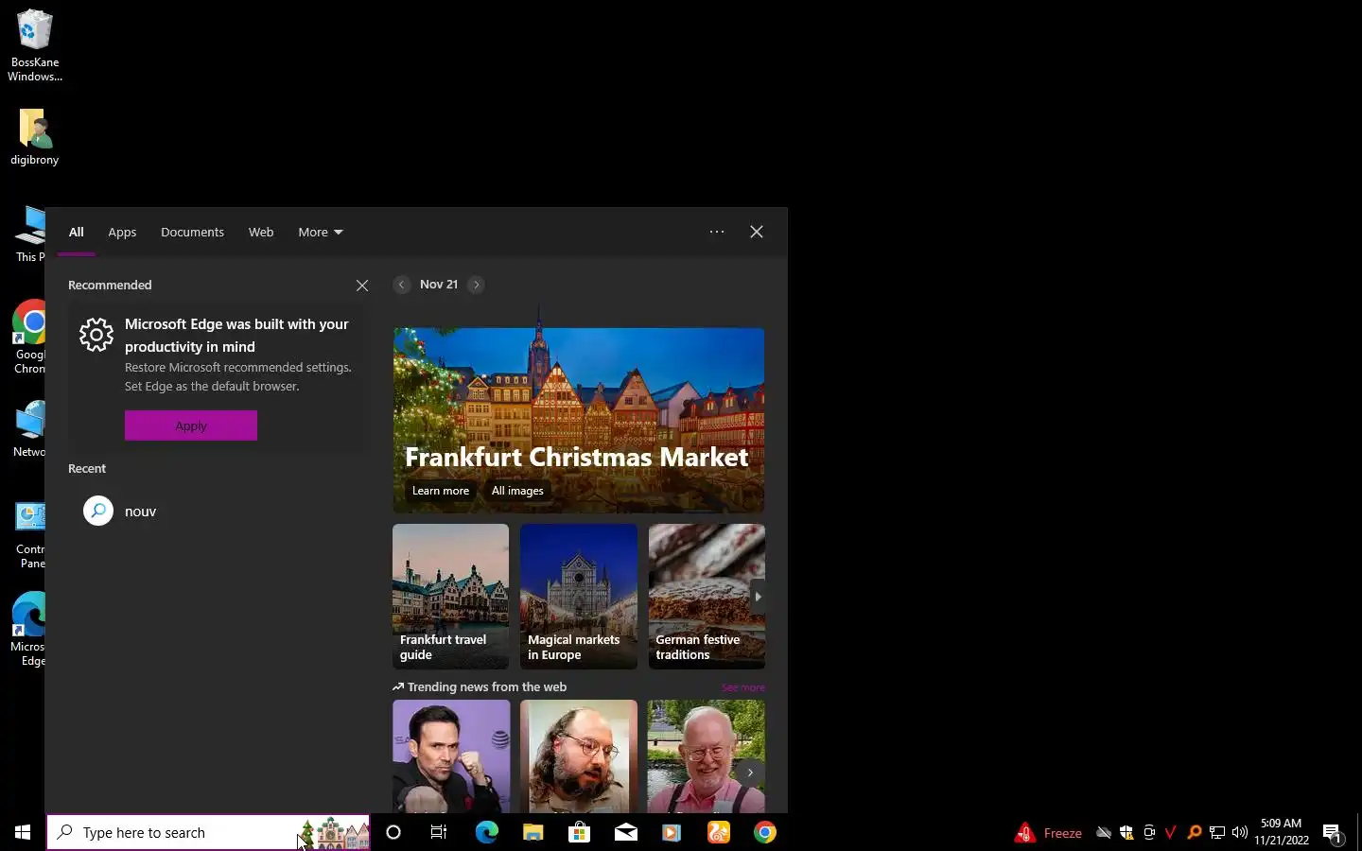Open first trending news photo, man with fists
Image resolution: width=1362 pixels, height=851 pixels.
(x=451, y=756)
